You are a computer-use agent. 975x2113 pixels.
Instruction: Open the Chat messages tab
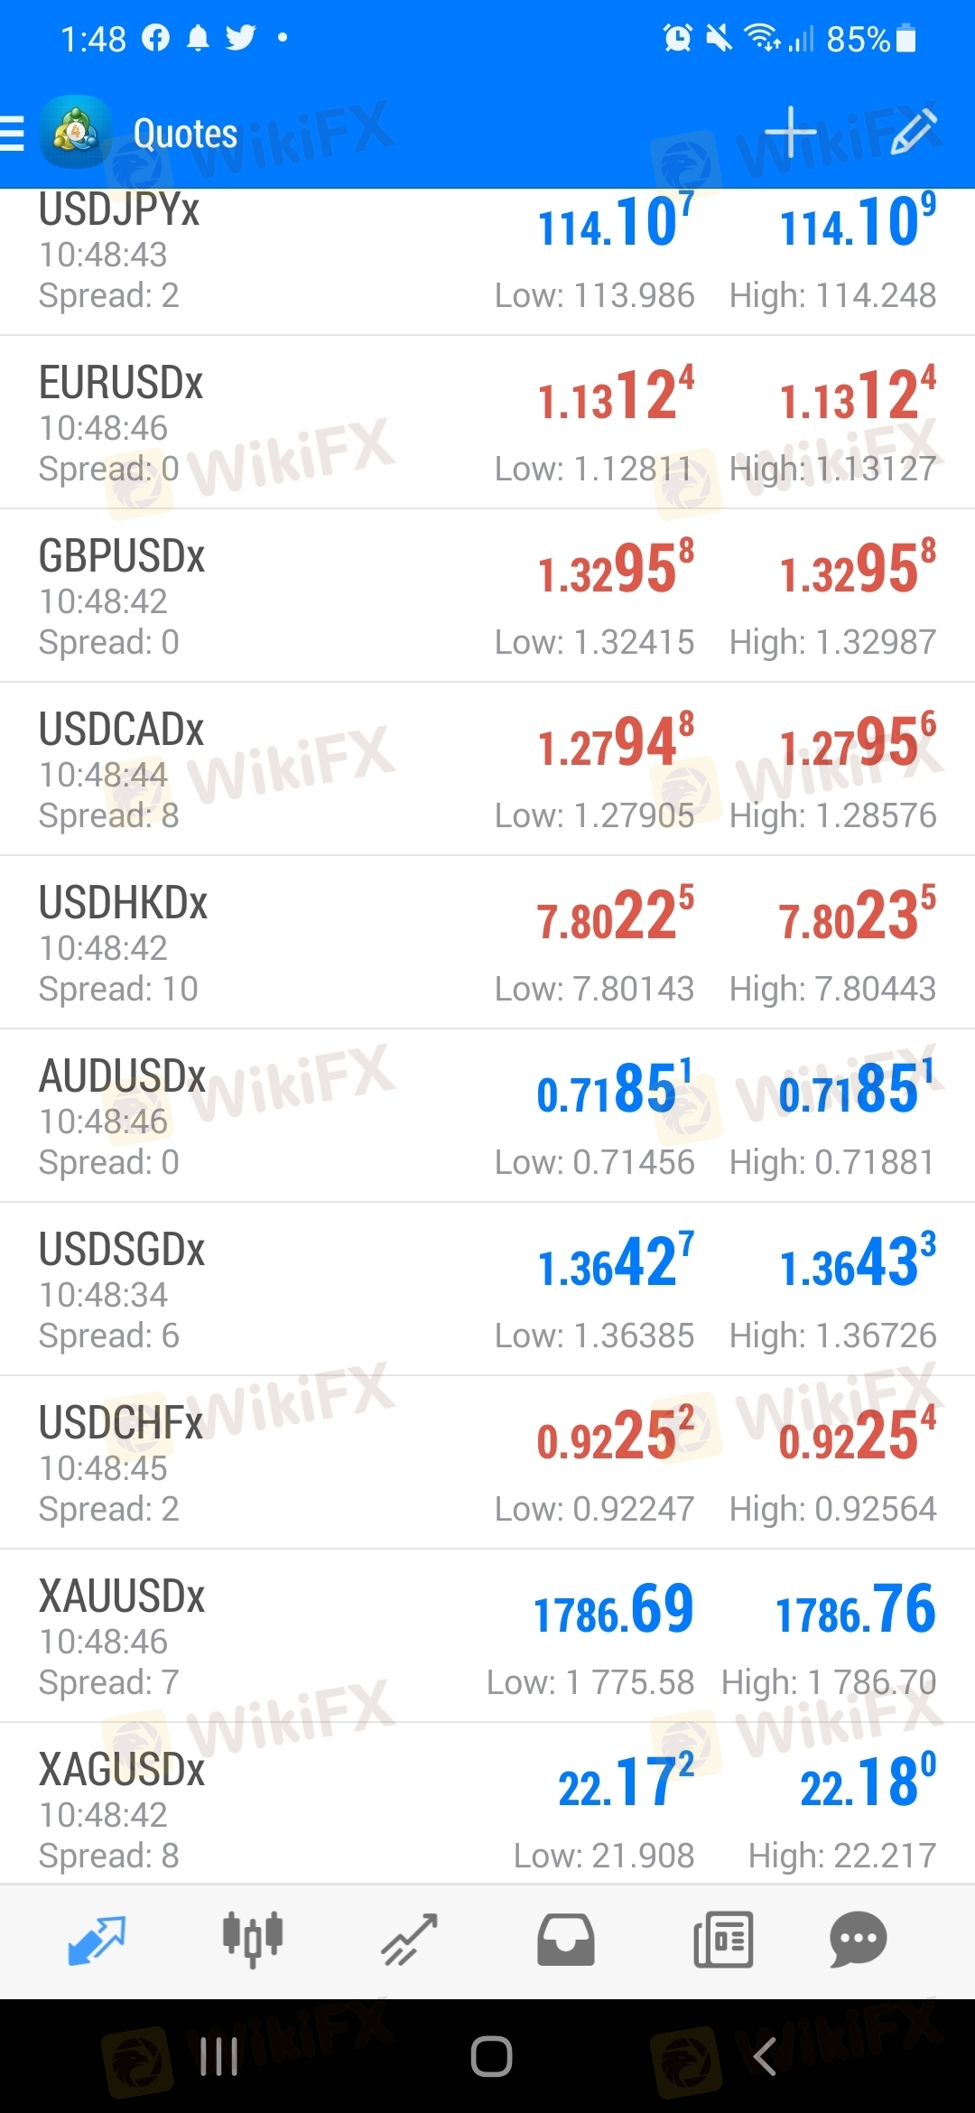[x=858, y=1940]
